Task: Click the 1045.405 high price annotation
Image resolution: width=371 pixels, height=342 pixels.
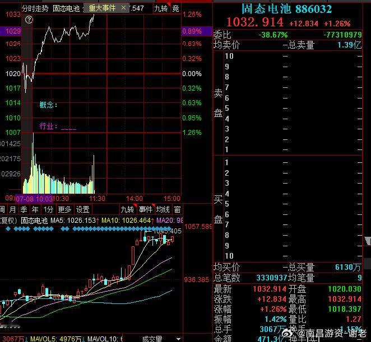Action: click(x=167, y=231)
